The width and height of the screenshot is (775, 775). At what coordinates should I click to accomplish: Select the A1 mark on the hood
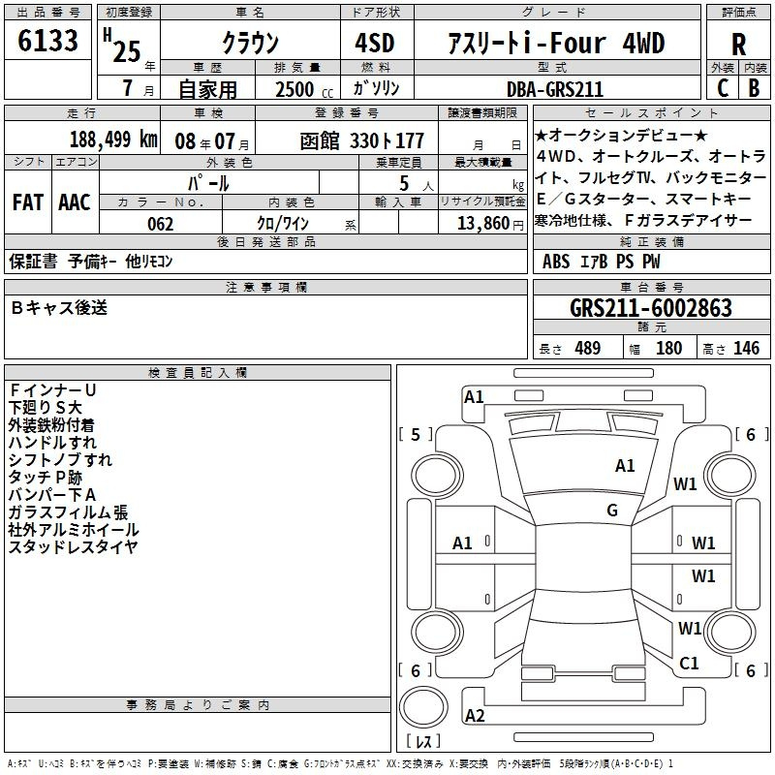(625, 466)
